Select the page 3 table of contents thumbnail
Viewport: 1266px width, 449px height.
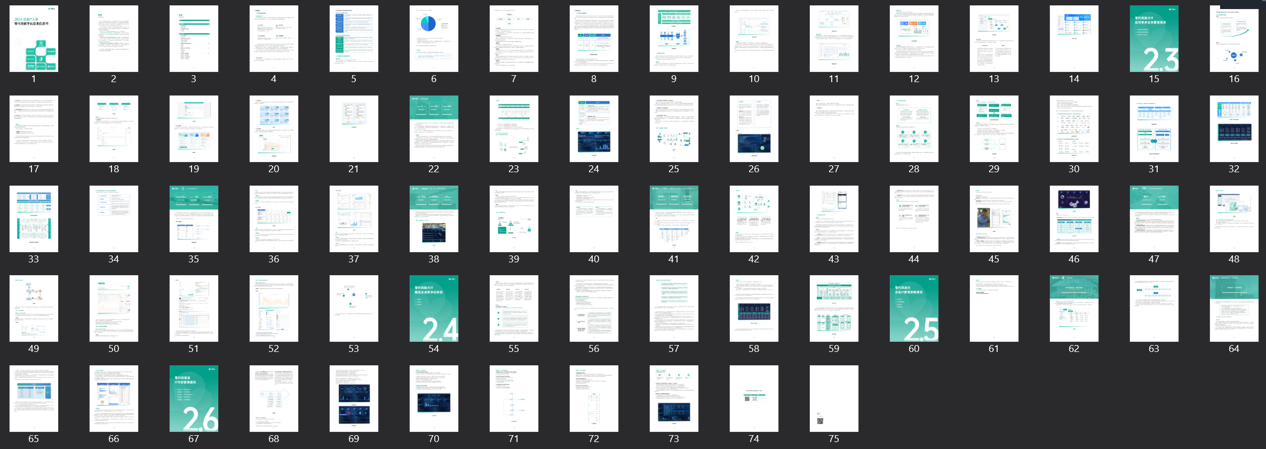[x=194, y=39]
